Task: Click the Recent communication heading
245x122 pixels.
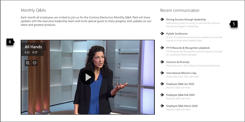Action: 180,10
